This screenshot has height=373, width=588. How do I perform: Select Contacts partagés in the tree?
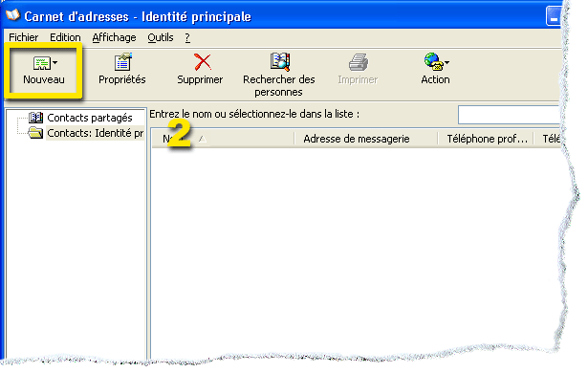point(90,118)
